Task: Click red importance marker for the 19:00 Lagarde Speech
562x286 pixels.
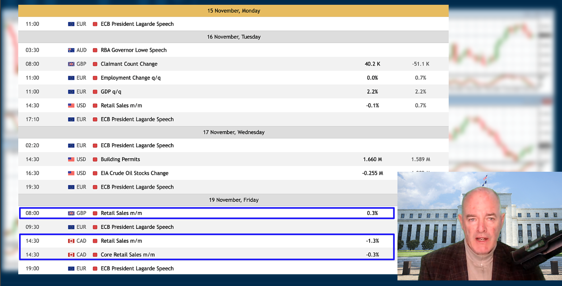Action: coord(95,269)
